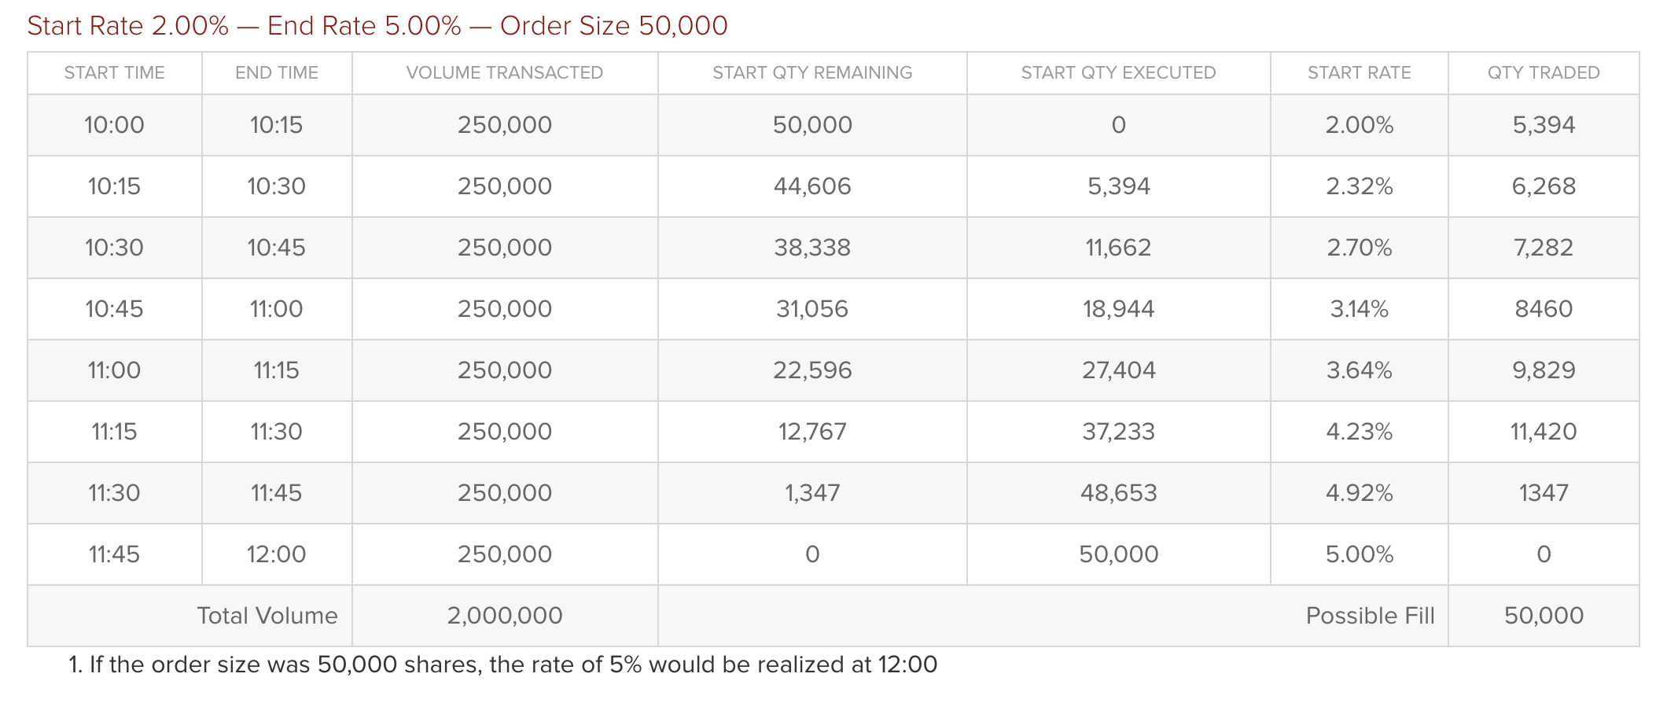Click the 18,944 quantity executed cell

point(1118,309)
